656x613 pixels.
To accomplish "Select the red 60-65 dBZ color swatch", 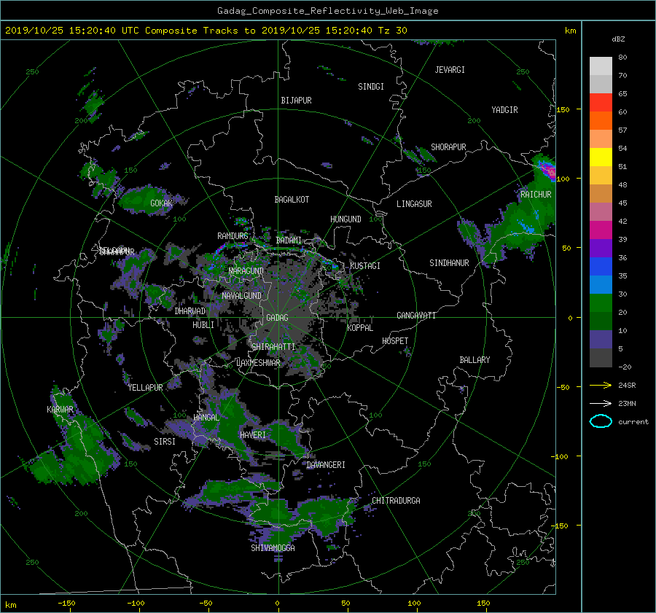I will coord(601,102).
